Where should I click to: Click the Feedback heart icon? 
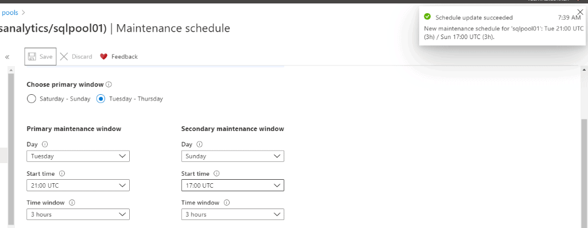[104, 57]
